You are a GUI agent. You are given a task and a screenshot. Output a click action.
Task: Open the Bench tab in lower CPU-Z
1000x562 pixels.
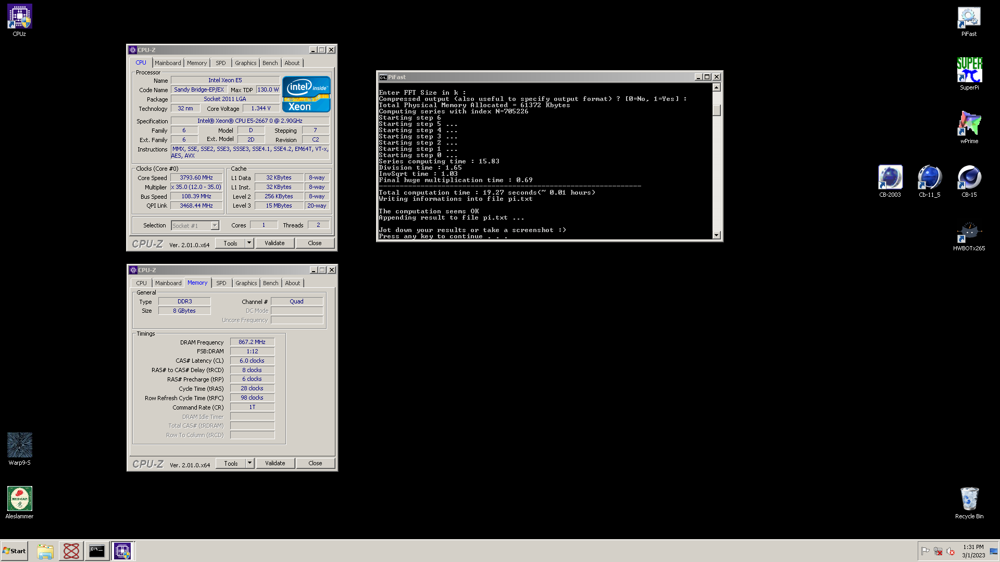click(x=270, y=283)
